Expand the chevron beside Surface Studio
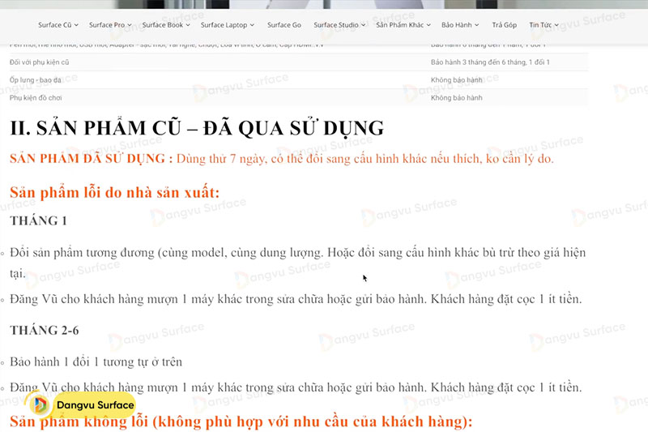This screenshot has width=648, height=432. coord(363,25)
